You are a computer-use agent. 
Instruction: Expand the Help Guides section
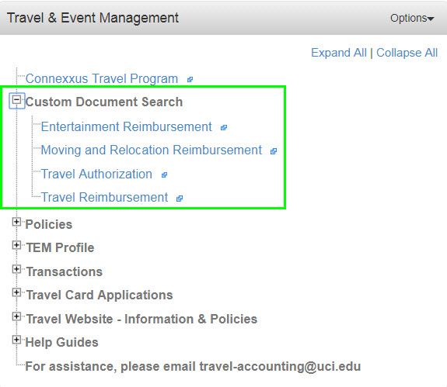point(16,340)
